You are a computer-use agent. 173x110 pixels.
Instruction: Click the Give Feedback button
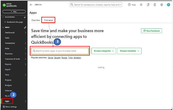coord(152,31)
